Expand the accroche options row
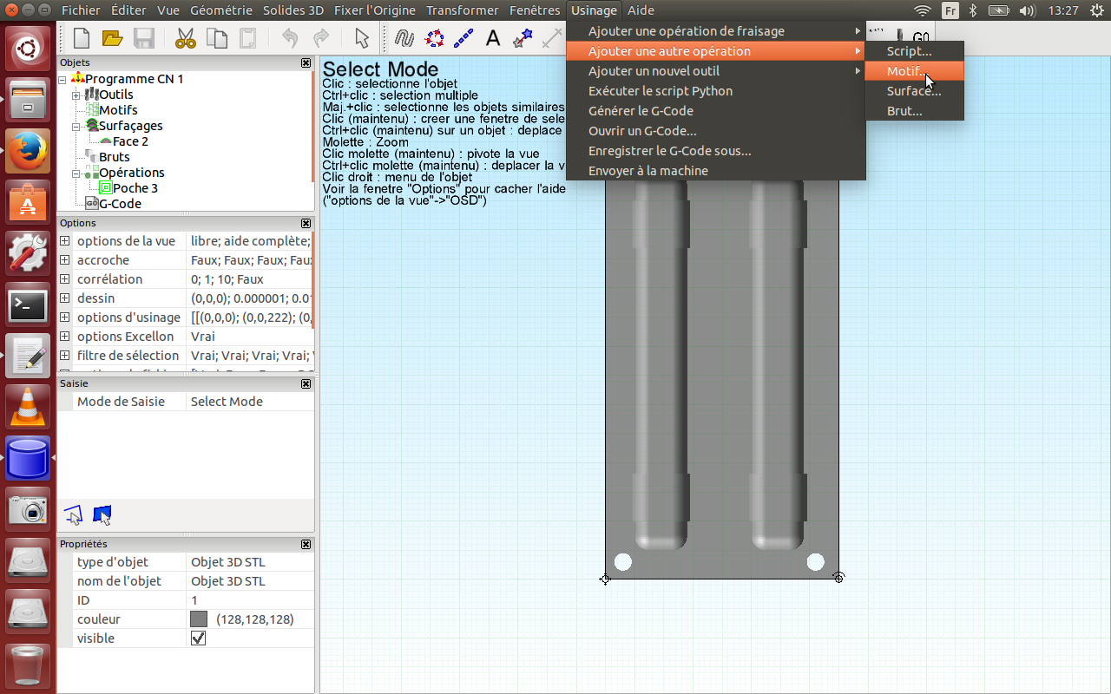Screen dimensions: 1111x694 65,260
